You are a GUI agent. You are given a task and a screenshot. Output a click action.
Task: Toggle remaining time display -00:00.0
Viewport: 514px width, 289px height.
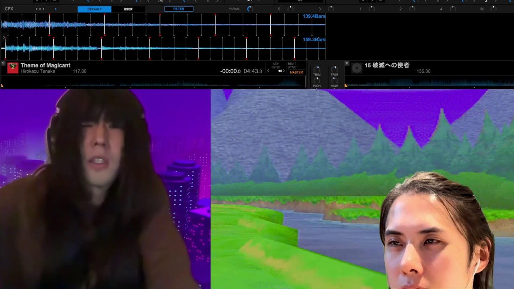click(230, 71)
